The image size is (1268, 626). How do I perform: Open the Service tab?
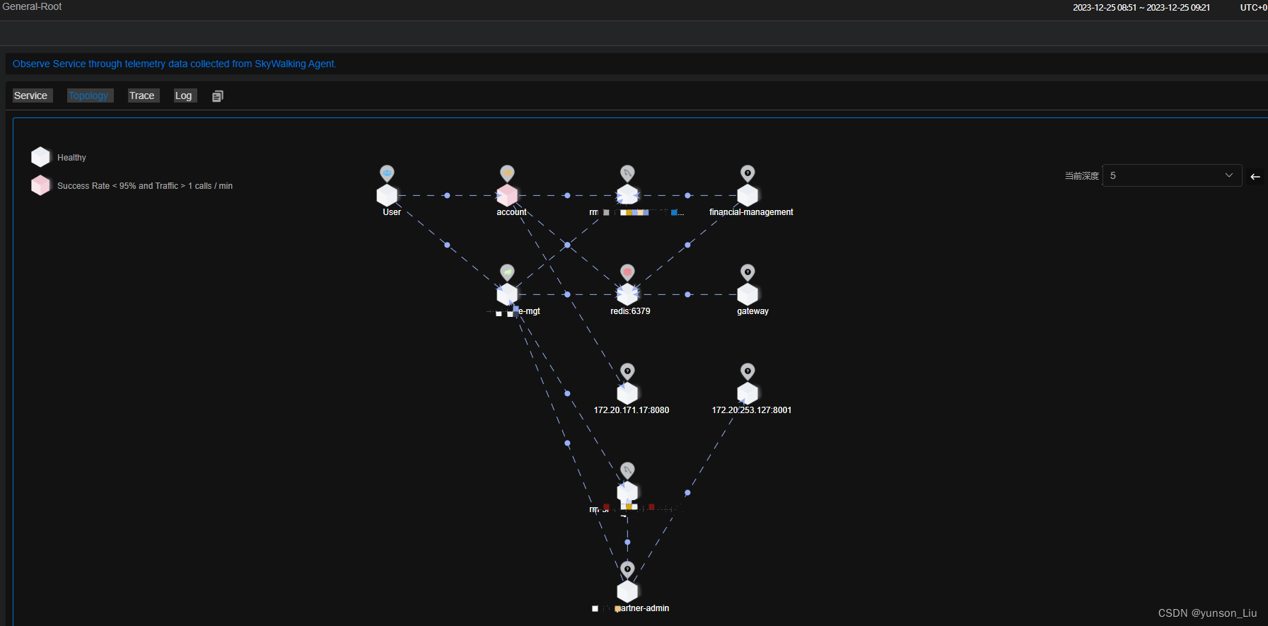tap(31, 95)
